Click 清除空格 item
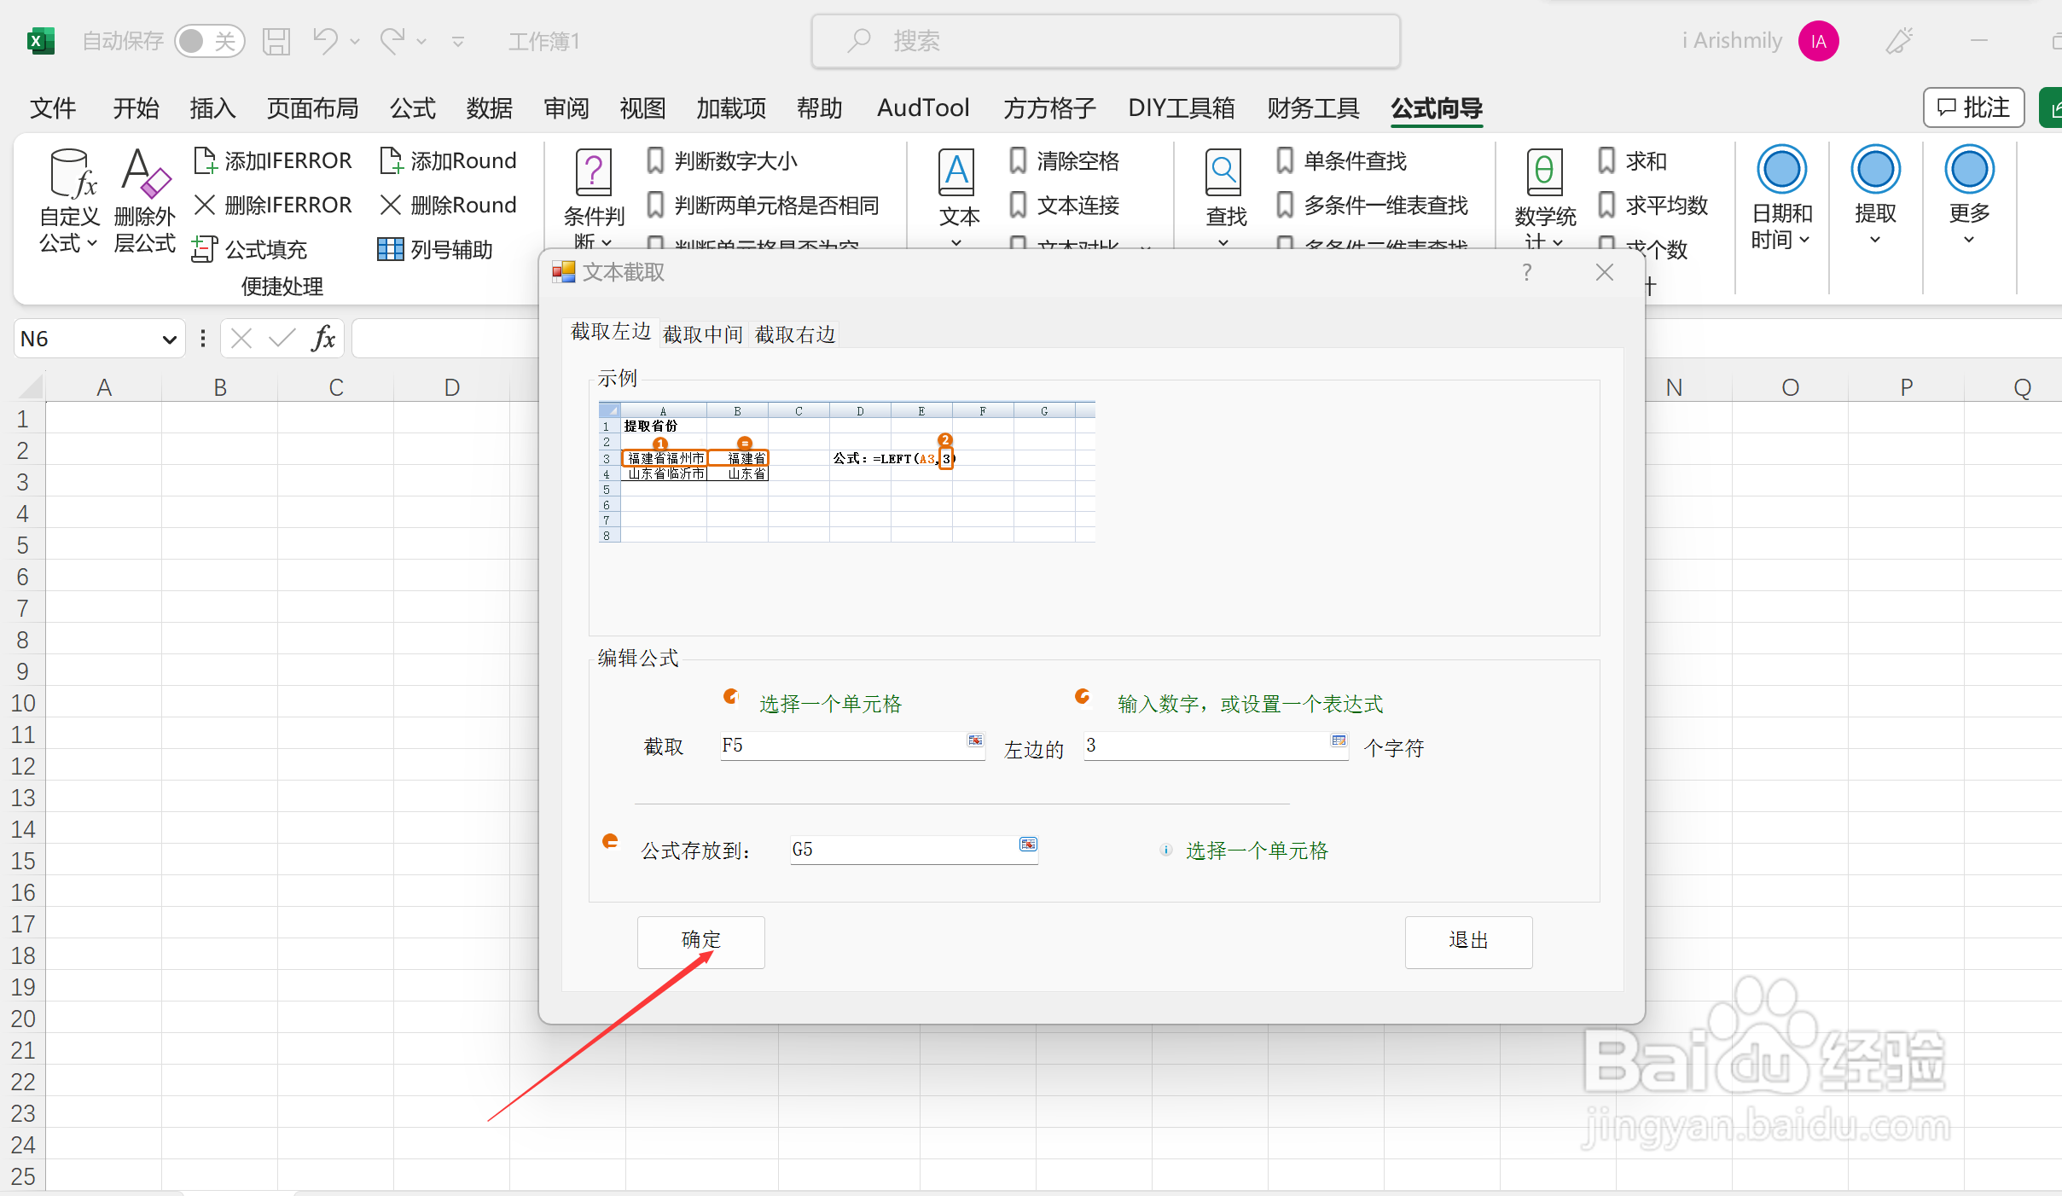Viewport: 2062px width, 1196px height. tap(1065, 160)
